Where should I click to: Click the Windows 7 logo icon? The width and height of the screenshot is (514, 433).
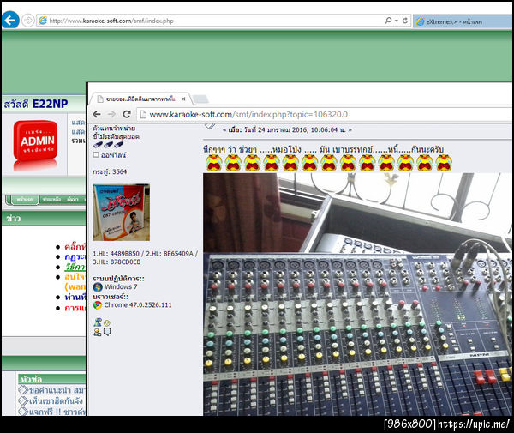[x=98, y=287]
